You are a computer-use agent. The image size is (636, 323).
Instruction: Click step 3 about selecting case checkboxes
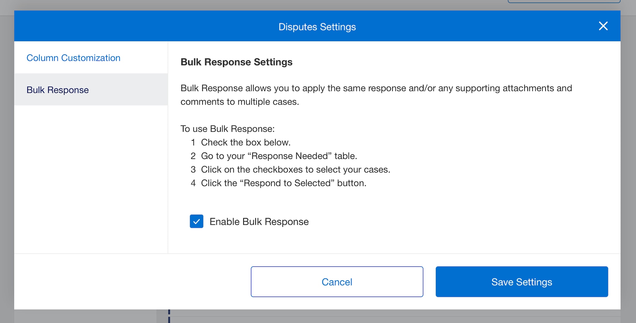click(x=295, y=170)
